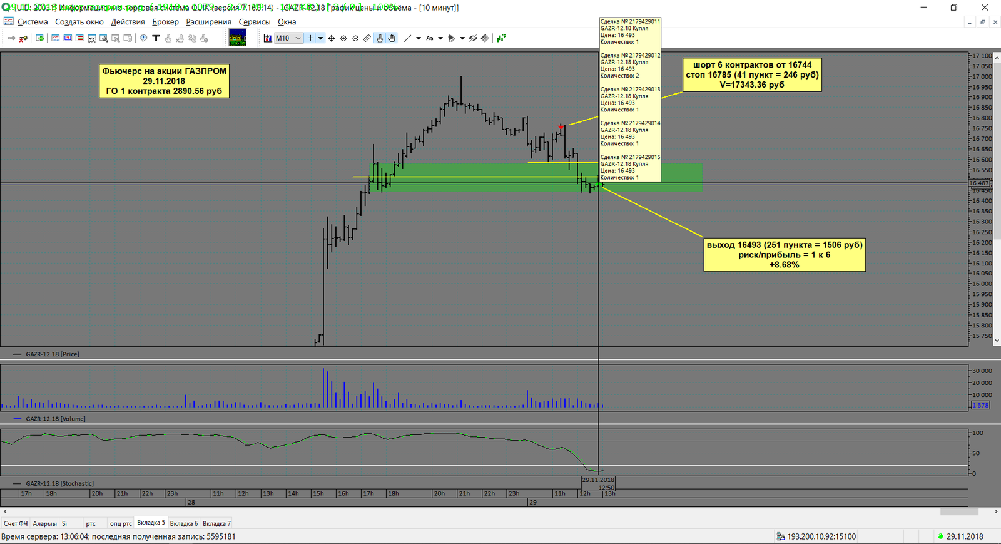The height and width of the screenshot is (544, 1001).
Task: Click the server address 193.200.10.92:15100
Action: click(821, 536)
